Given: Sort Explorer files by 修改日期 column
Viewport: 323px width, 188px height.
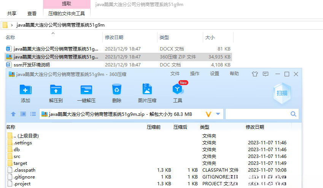Looking at the screenshot, I should coord(114,38).
